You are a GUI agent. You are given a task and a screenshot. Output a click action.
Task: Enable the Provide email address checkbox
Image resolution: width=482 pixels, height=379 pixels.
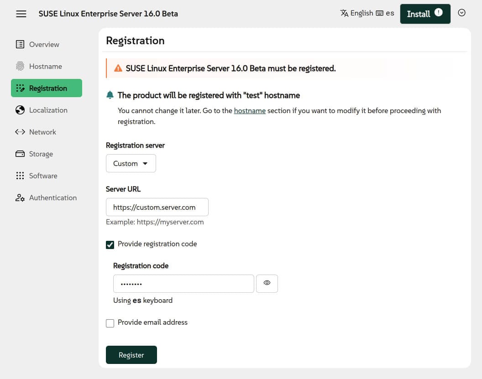tap(110, 323)
